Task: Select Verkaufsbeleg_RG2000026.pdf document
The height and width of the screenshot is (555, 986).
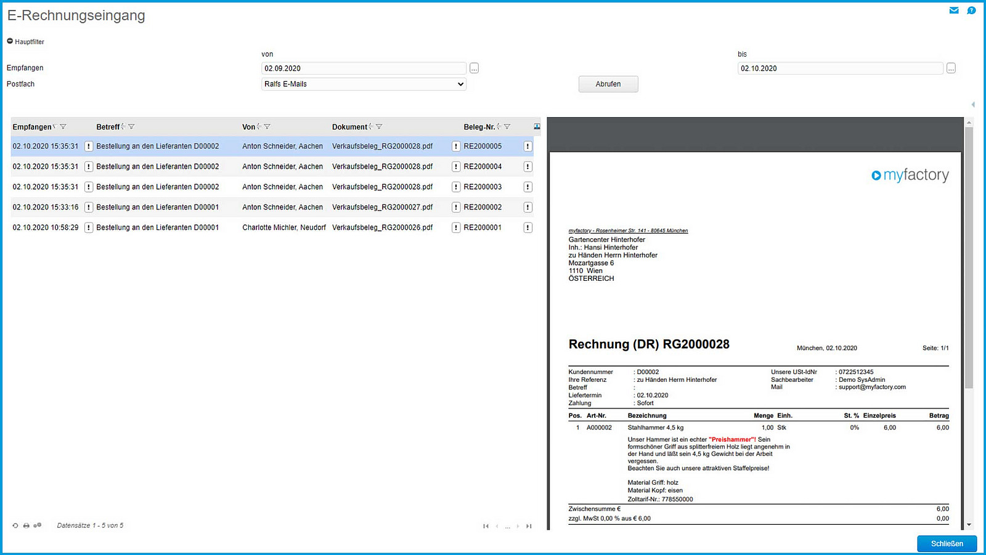Action: [x=382, y=228]
